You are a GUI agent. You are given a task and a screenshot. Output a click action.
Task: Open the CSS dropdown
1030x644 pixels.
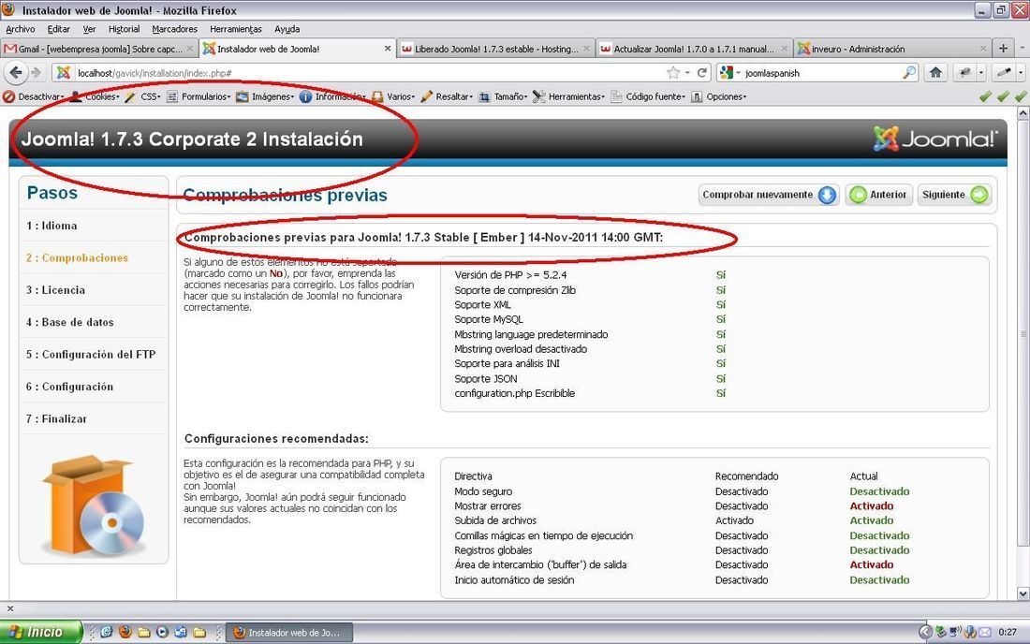point(142,96)
